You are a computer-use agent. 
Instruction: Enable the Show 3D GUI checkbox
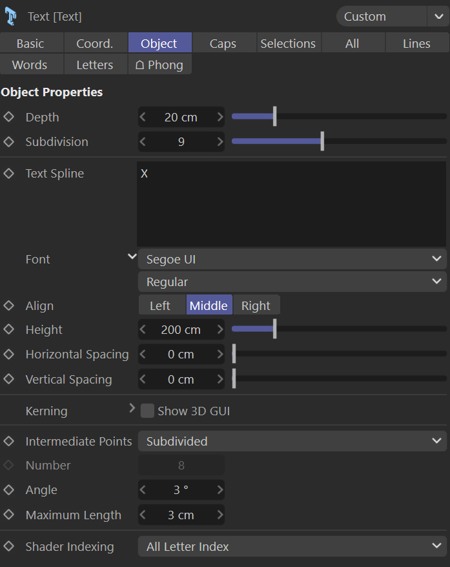tap(148, 411)
